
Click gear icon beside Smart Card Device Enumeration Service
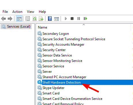[40, 98]
